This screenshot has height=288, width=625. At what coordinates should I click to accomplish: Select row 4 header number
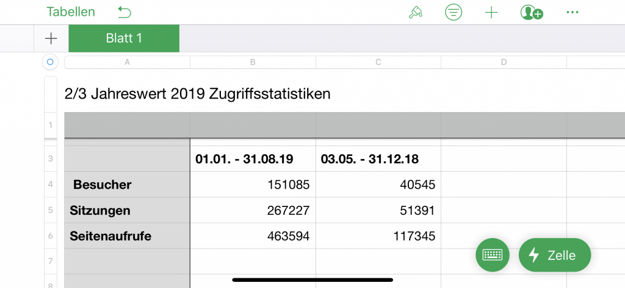(x=51, y=184)
